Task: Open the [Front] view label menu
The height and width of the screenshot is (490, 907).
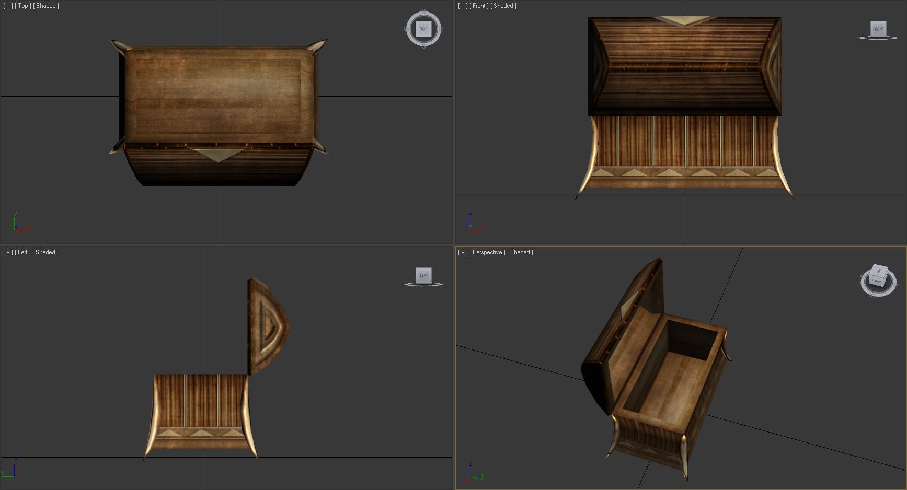Action: [x=479, y=6]
